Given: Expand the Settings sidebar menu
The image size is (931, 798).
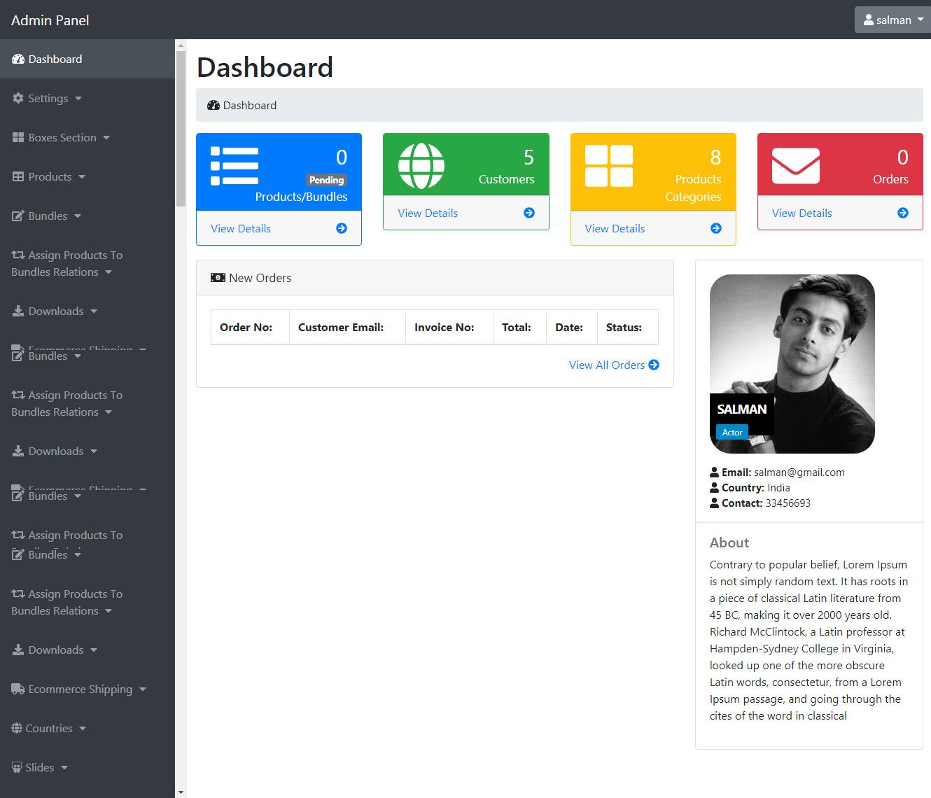Looking at the screenshot, I should pos(48,99).
